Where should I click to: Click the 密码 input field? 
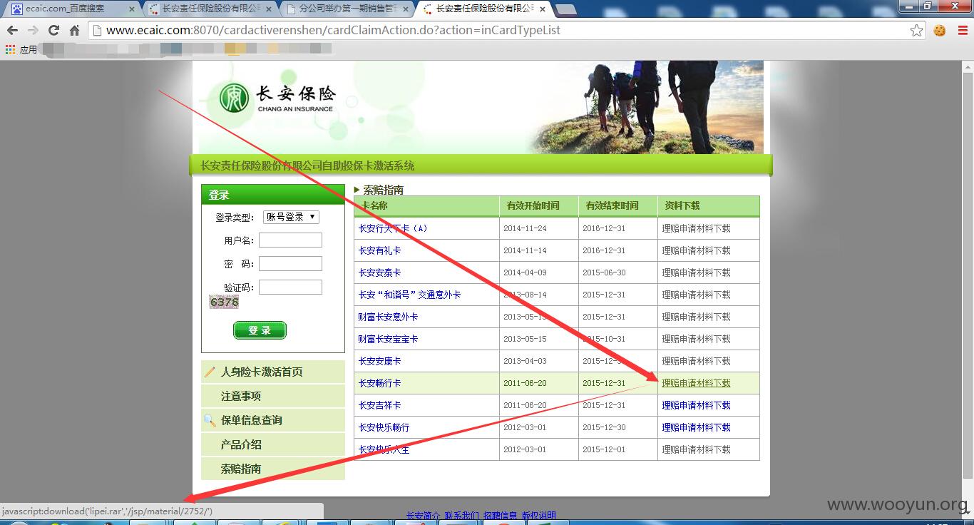pyautogui.click(x=290, y=264)
